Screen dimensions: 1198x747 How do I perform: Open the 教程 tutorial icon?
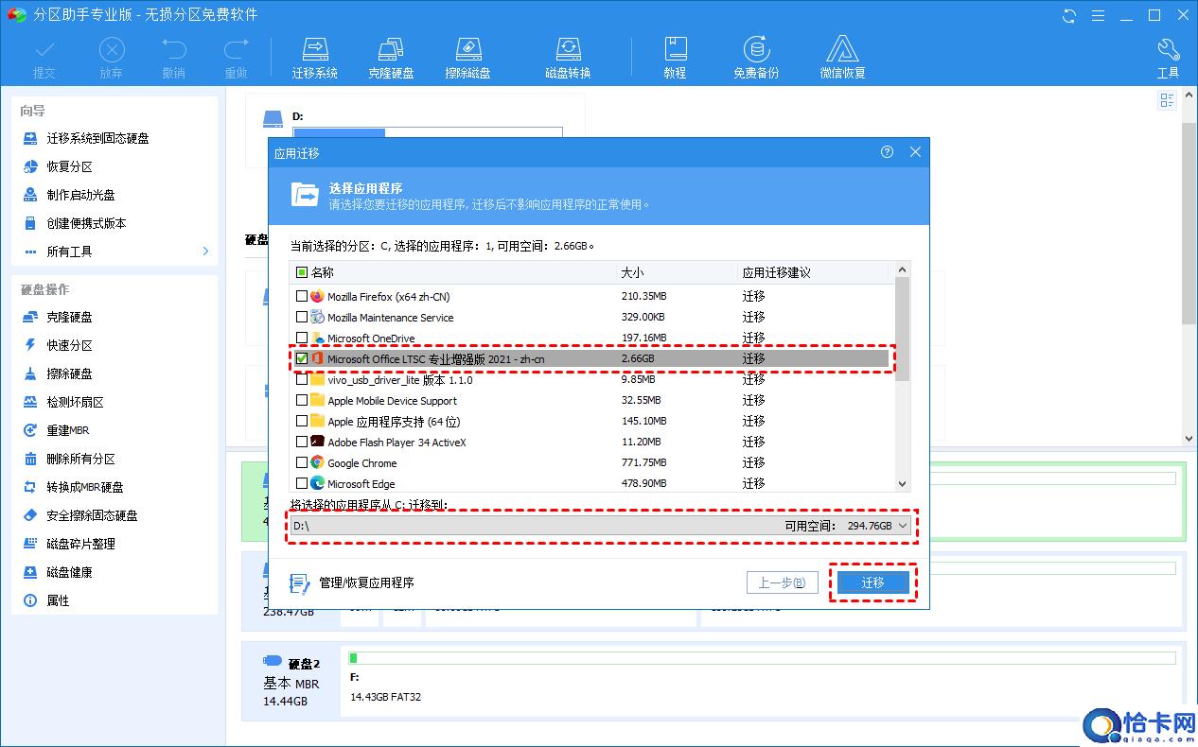[x=675, y=58]
